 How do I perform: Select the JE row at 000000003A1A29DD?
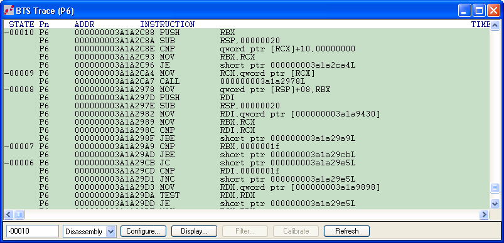tap(247, 204)
